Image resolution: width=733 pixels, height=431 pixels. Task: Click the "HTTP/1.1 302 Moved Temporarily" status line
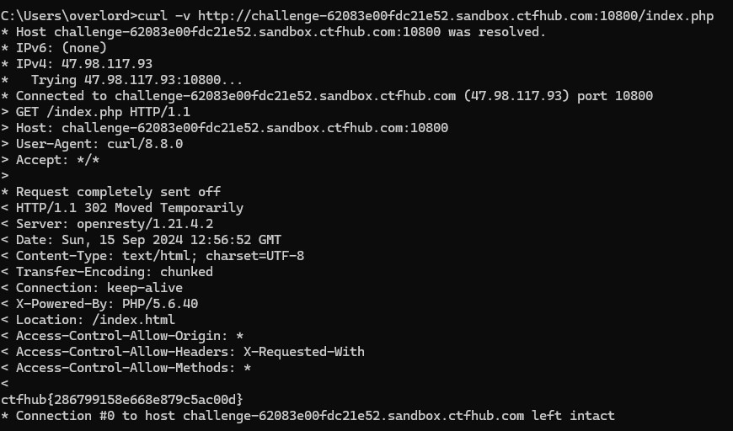(129, 207)
